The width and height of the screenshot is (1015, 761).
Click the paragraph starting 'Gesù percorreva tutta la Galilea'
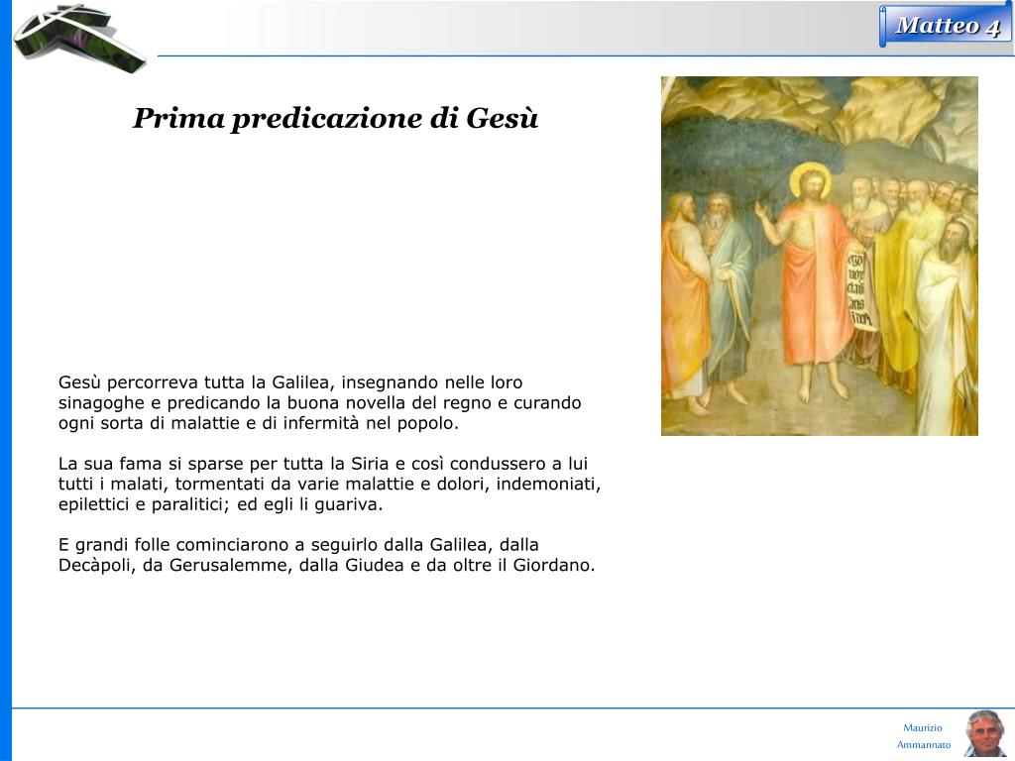point(320,402)
